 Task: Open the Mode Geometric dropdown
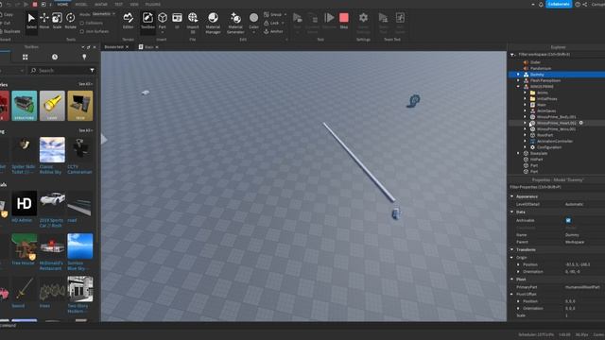click(x=103, y=14)
